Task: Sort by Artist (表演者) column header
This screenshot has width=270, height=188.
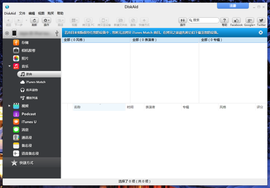Action: click(163, 107)
